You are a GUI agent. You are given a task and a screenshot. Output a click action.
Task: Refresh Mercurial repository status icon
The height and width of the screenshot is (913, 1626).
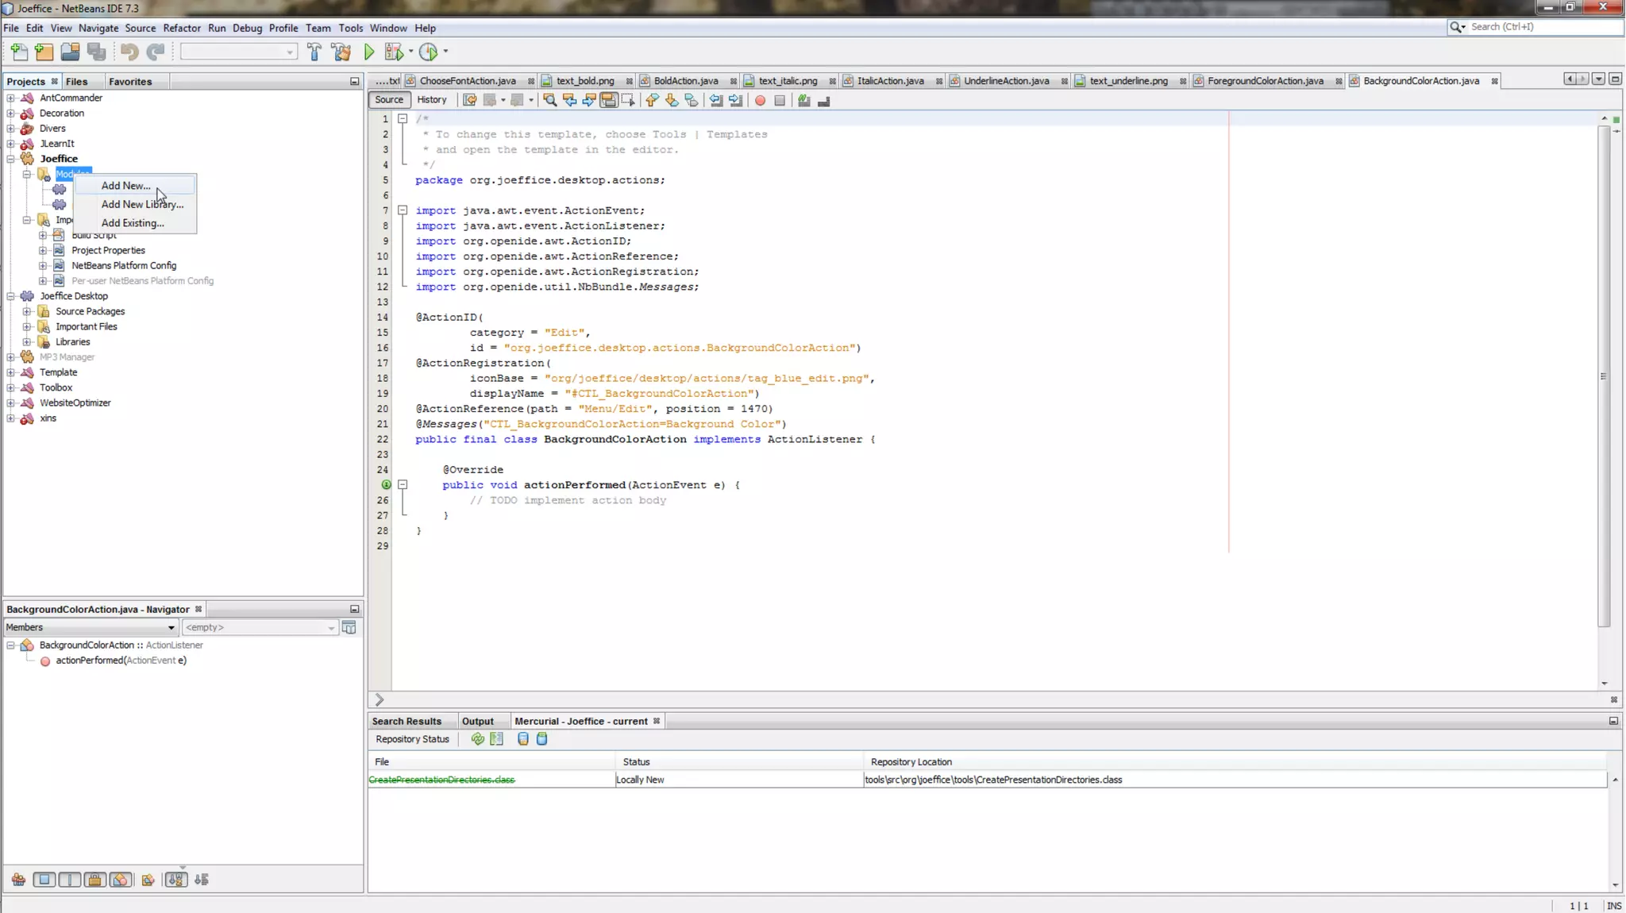477,739
